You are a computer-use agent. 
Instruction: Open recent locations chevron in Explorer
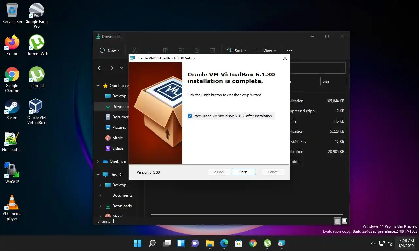(x=121, y=68)
